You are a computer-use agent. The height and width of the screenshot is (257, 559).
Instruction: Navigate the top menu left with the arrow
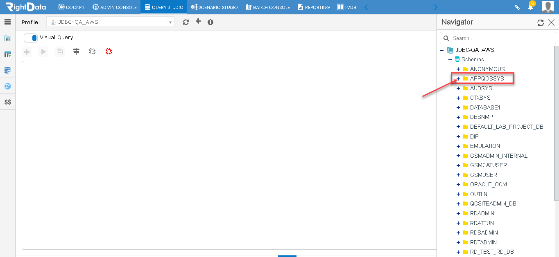[366, 7]
